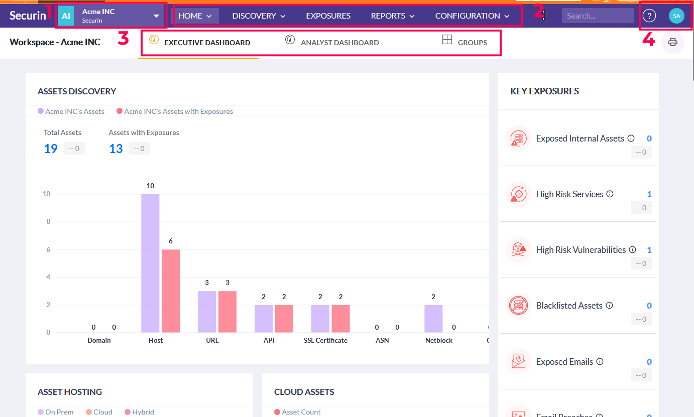Click the URL total assets purple bar
Image resolution: width=694 pixels, height=417 pixels.
207,312
